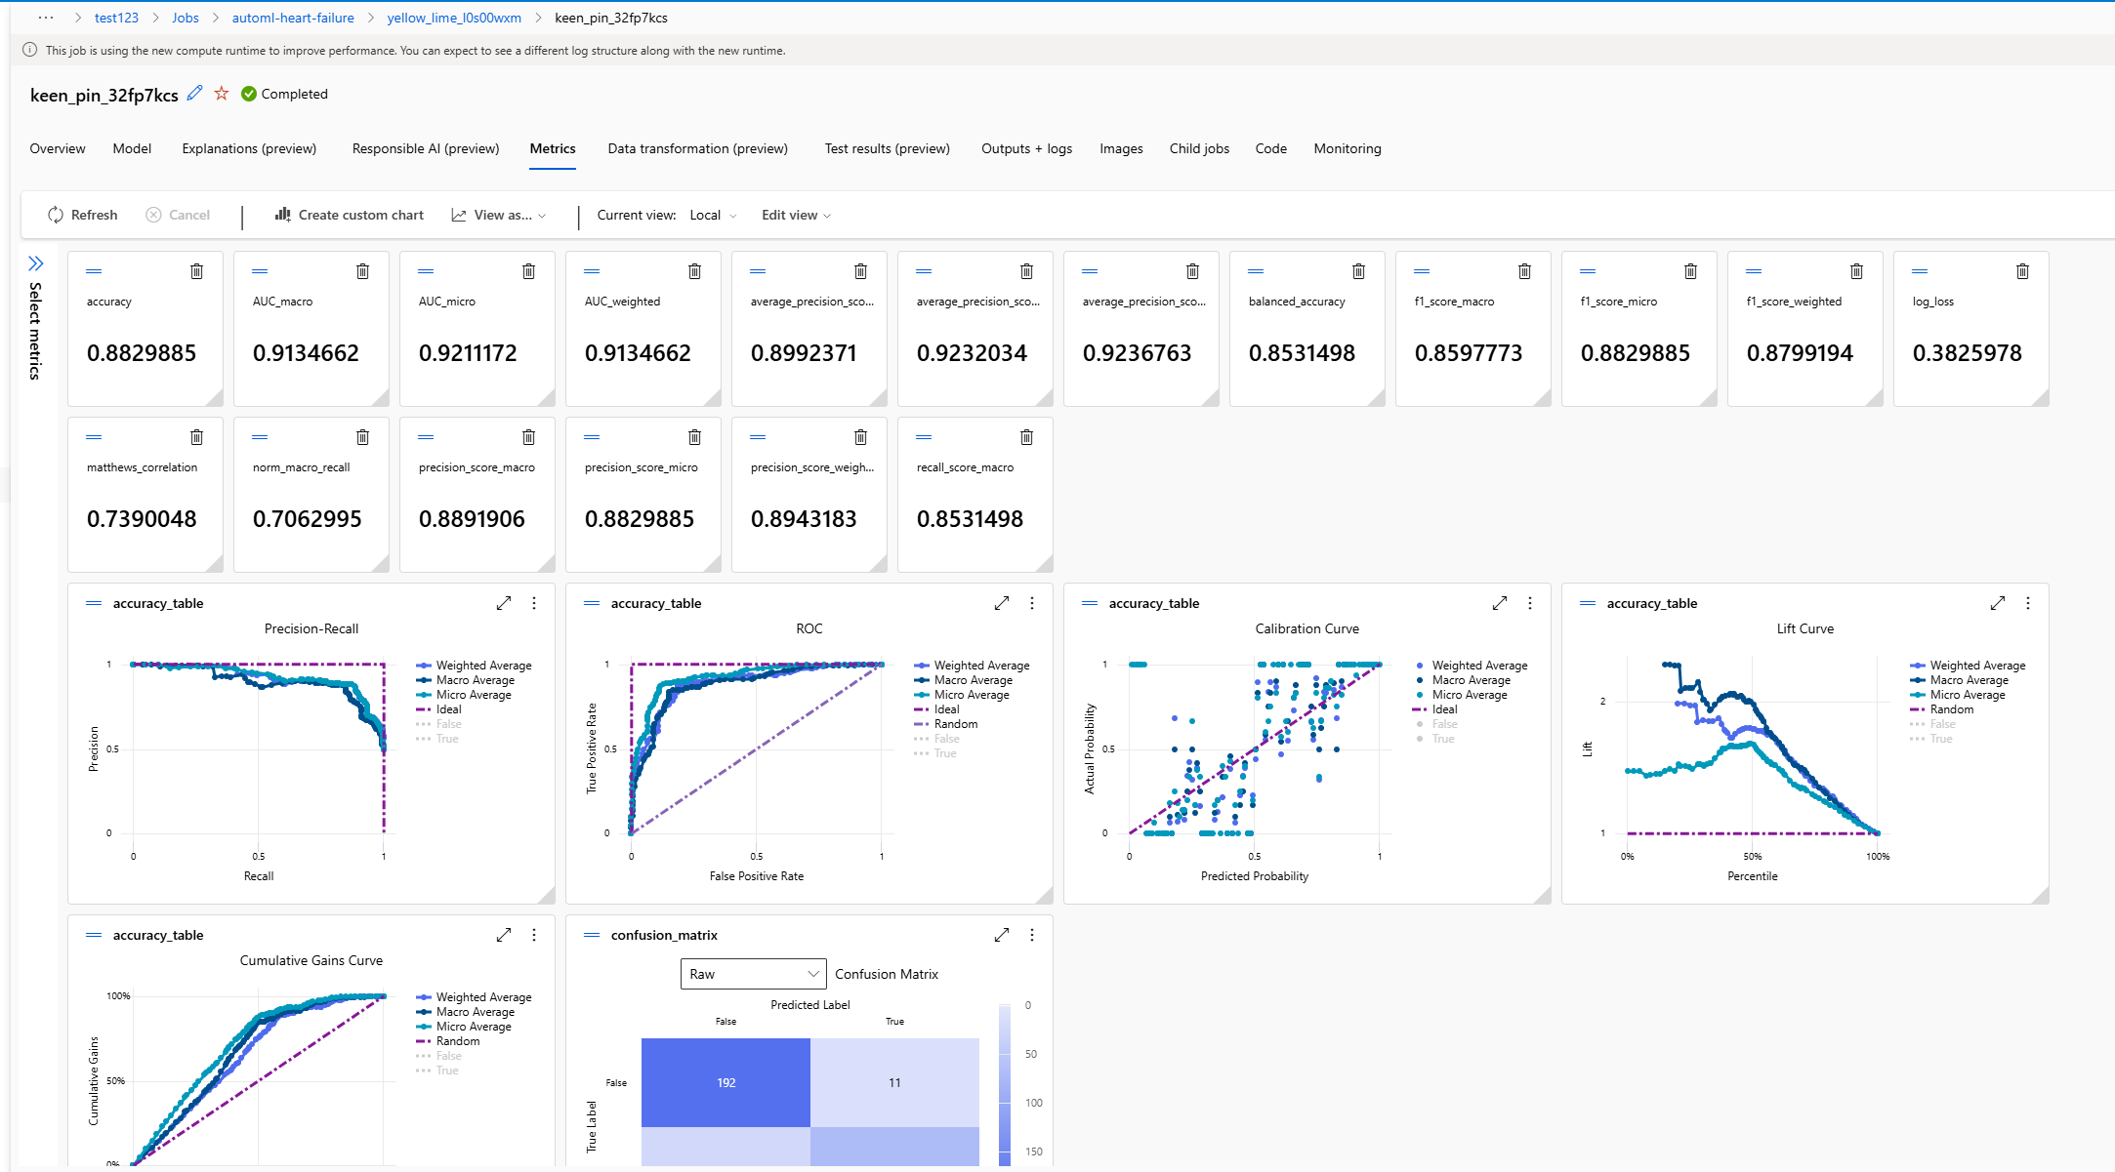Favorite the job with the star icon
This screenshot has width=2115, height=1172.
(222, 94)
